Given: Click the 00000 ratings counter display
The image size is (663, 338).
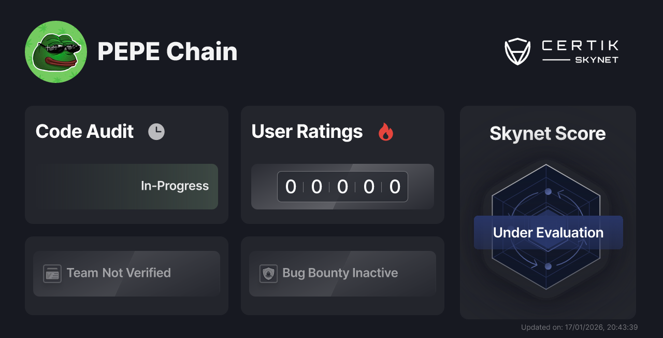Looking at the screenshot, I should tap(342, 187).
